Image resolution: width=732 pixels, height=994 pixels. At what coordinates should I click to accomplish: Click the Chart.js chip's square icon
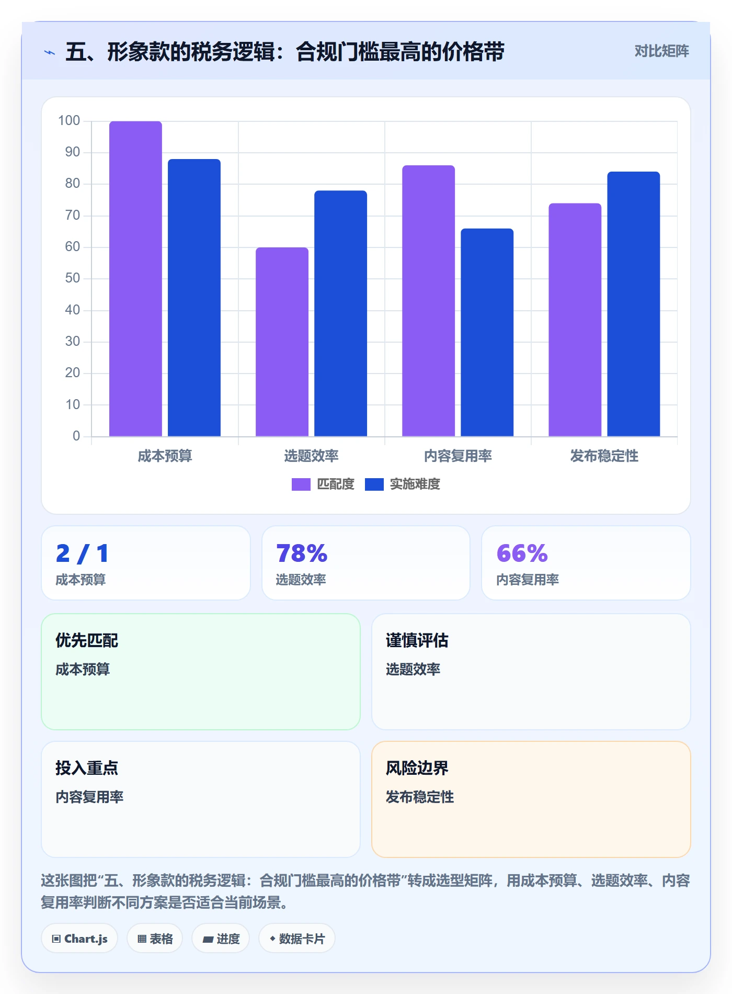pyautogui.click(x=56, y=939)
